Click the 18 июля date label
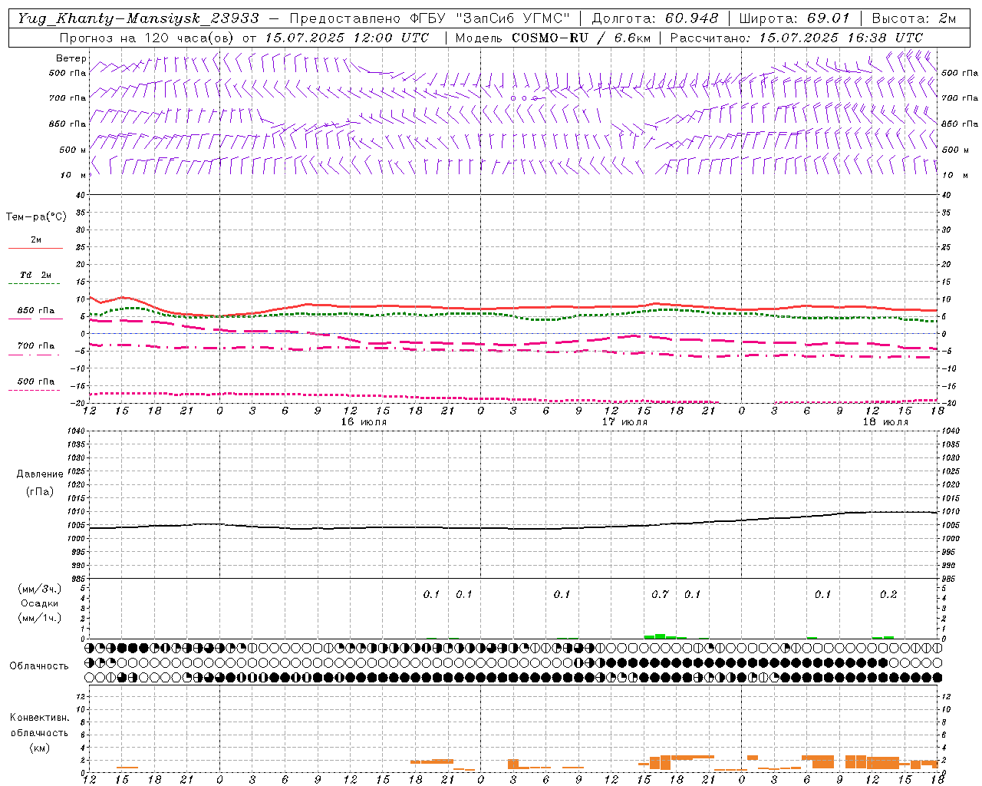This screenshot has width=982, height=786. (x=885, y=422)
